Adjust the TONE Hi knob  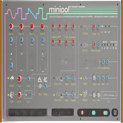pyautogui.click(x=107, y=78)
